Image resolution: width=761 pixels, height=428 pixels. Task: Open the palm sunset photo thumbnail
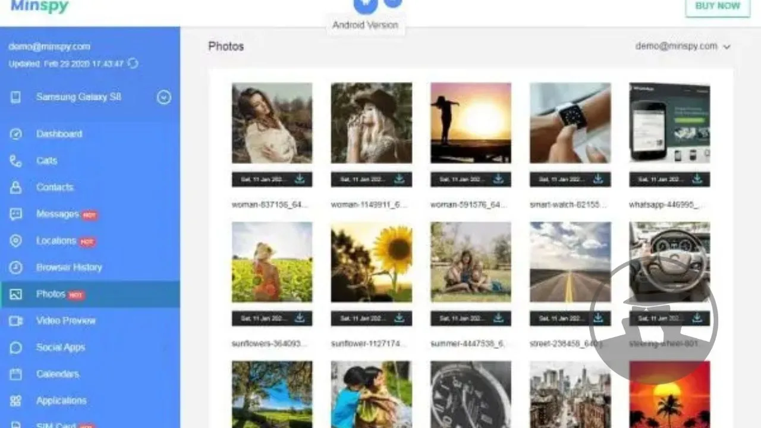click(669, 395)
